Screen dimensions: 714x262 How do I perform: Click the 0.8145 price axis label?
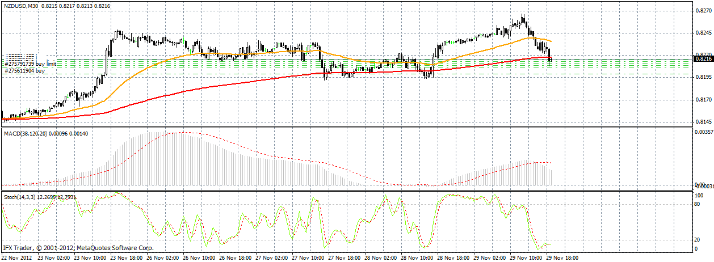tap(704, 121)
